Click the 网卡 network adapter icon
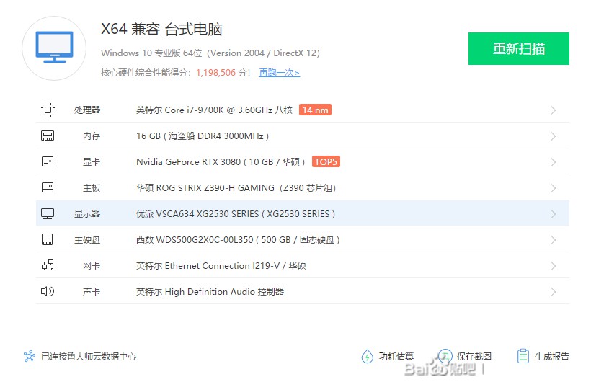Screen dimensions: 591x382 [48, 265]
